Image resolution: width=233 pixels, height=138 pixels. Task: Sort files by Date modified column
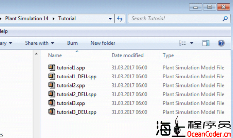tap(127, 55)
